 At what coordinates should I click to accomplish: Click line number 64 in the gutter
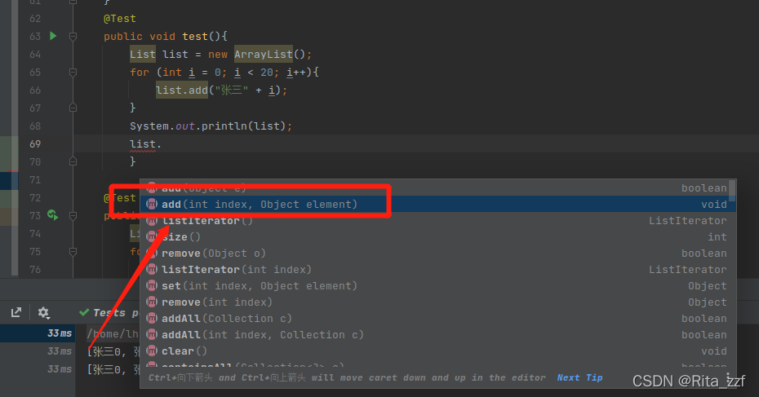35,55
